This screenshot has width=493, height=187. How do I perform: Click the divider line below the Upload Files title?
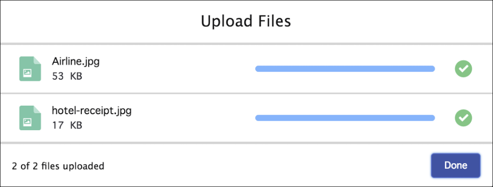click(x=246, y=44)
